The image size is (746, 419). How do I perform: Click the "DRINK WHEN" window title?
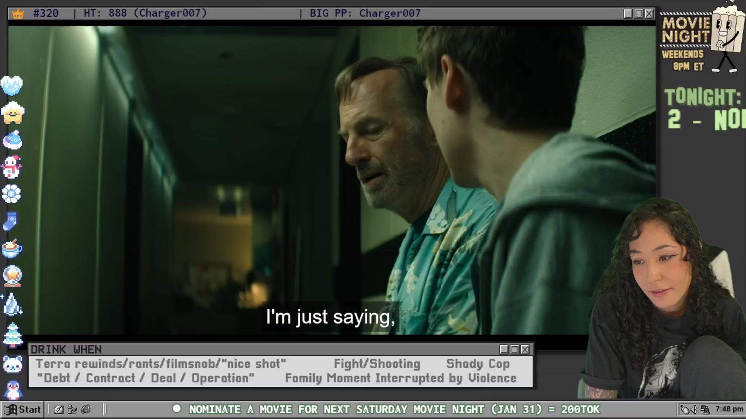coord(66,350)
